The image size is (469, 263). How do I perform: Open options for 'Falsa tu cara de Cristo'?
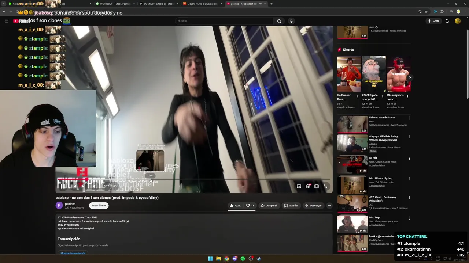[x=409, y=118]
